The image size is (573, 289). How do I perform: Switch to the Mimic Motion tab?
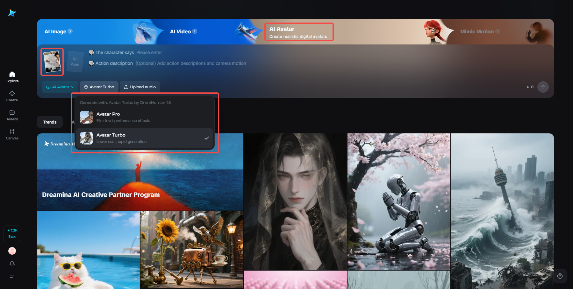click(x=480, y=31)
